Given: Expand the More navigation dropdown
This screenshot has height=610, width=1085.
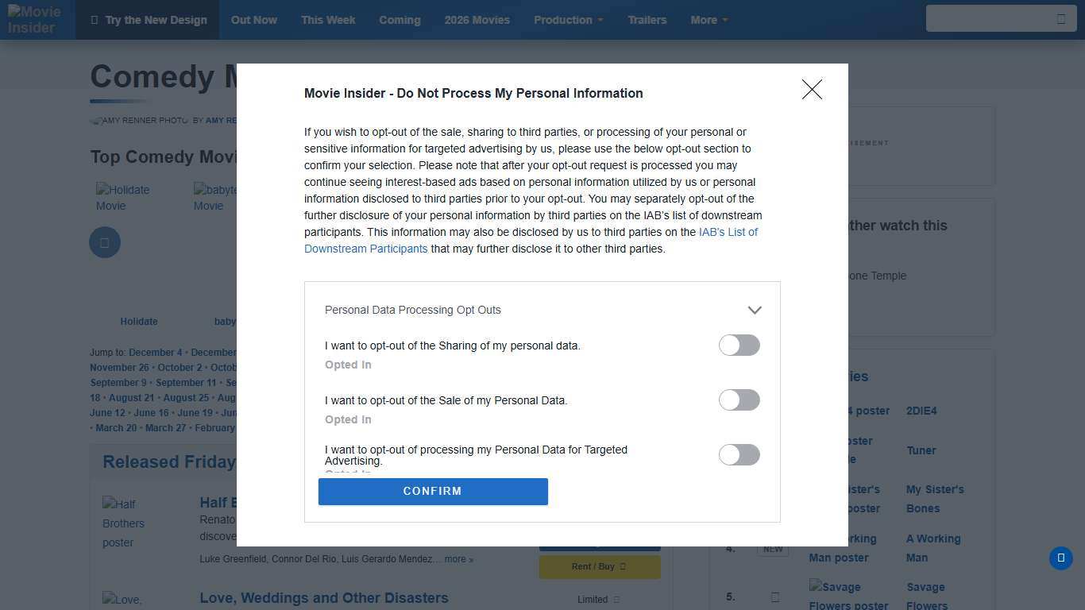Looking at the screenshot, I should (x=709, y=20).
